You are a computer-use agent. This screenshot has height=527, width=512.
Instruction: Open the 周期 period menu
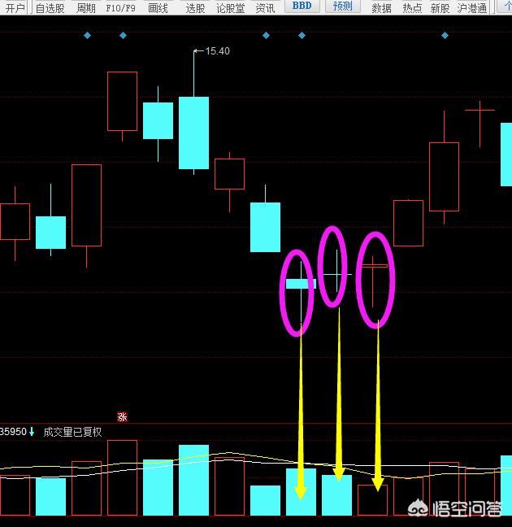(86, 8)
